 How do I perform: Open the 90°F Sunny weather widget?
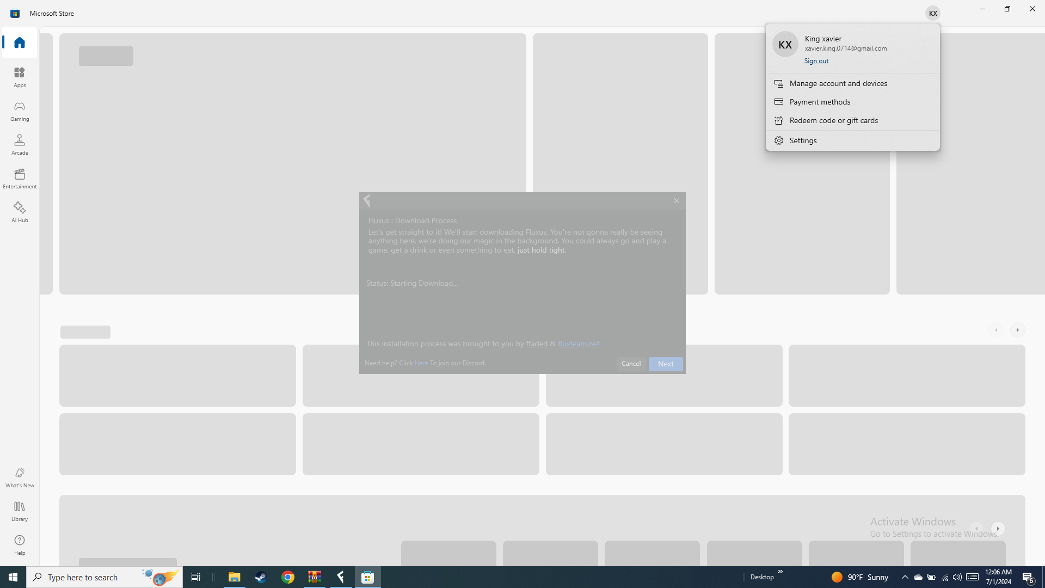[860, 577]
